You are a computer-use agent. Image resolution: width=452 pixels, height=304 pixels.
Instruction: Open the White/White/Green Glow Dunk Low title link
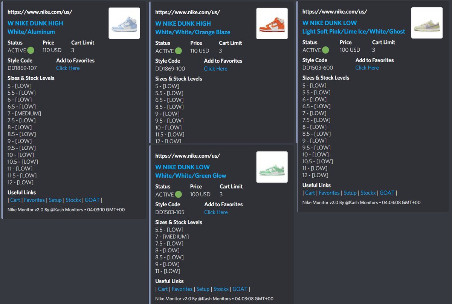click(x=191, y=171)
